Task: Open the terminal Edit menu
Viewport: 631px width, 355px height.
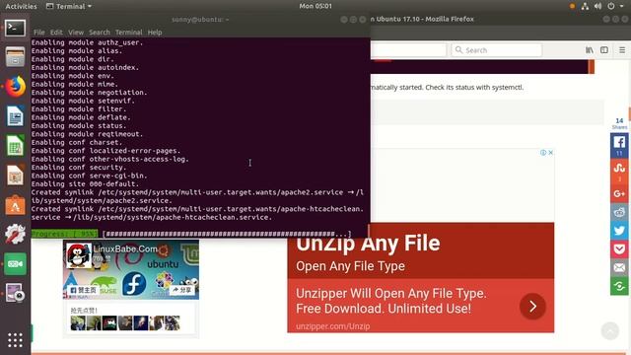Action: pyautogui.click(x=56, y=33)
